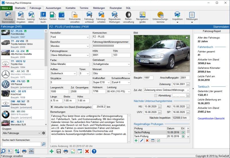Open the Kraftstoffart dropdown
230x158 pixels.
point(108,82)
